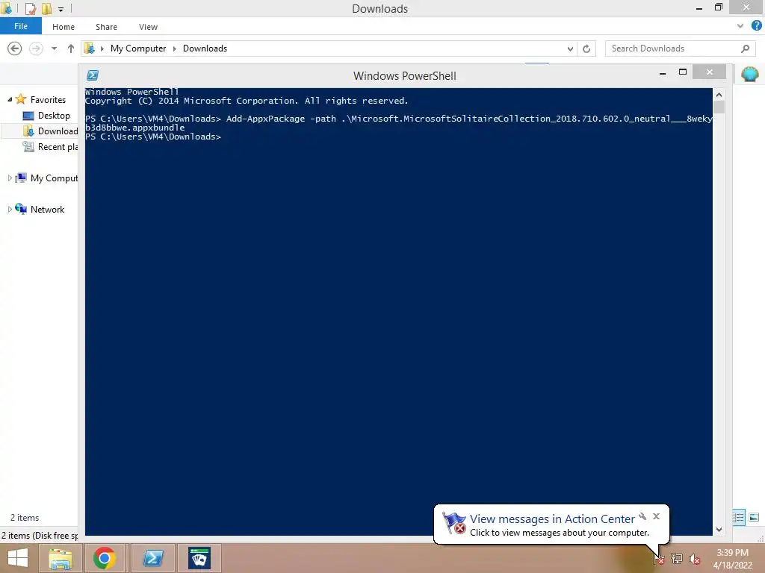Click PowerShell scrollbar up arrow
Image resolution: width=765 pixels, height=573 pixels.
click(x=719, y=95)
